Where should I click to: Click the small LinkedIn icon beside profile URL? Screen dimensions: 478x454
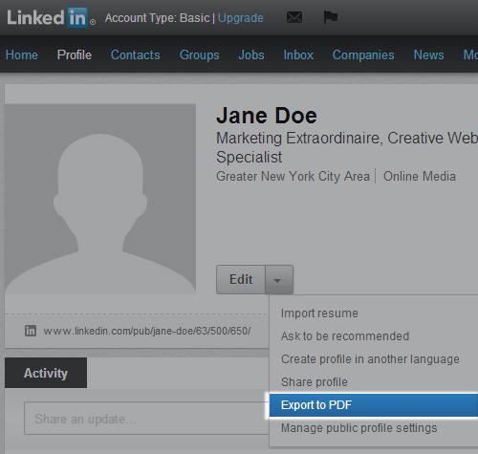[31, 331]
